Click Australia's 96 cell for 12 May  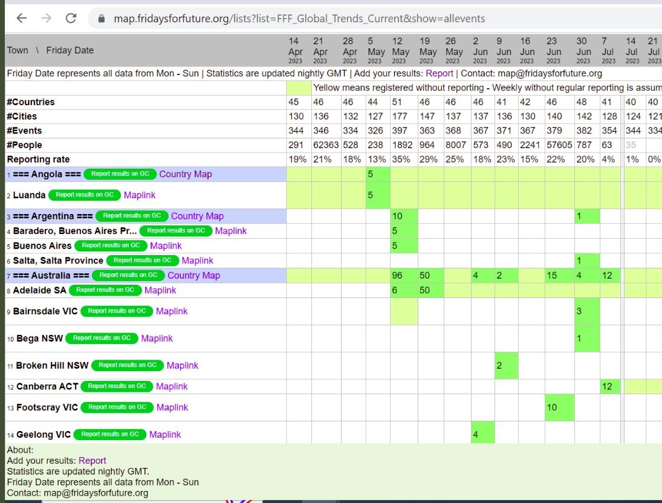pos(404,275)
